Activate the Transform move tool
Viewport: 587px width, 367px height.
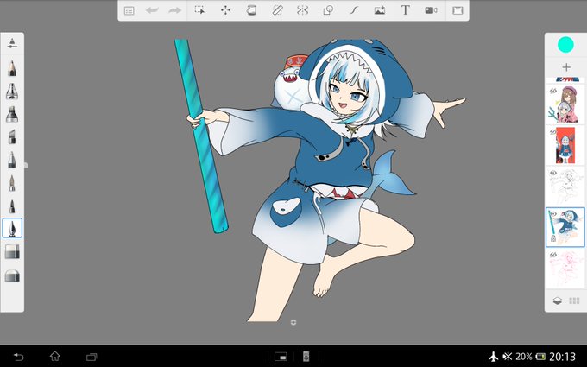225,10
